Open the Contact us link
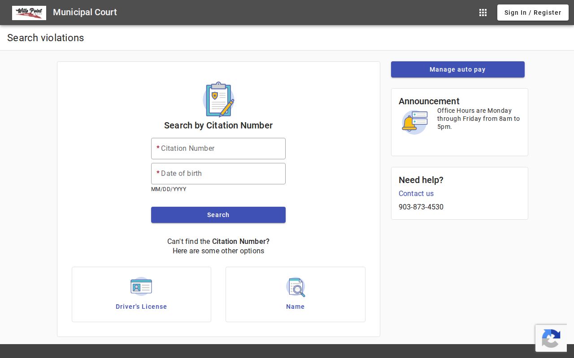Viewport: 574px width, 358px height. point(416,193)
